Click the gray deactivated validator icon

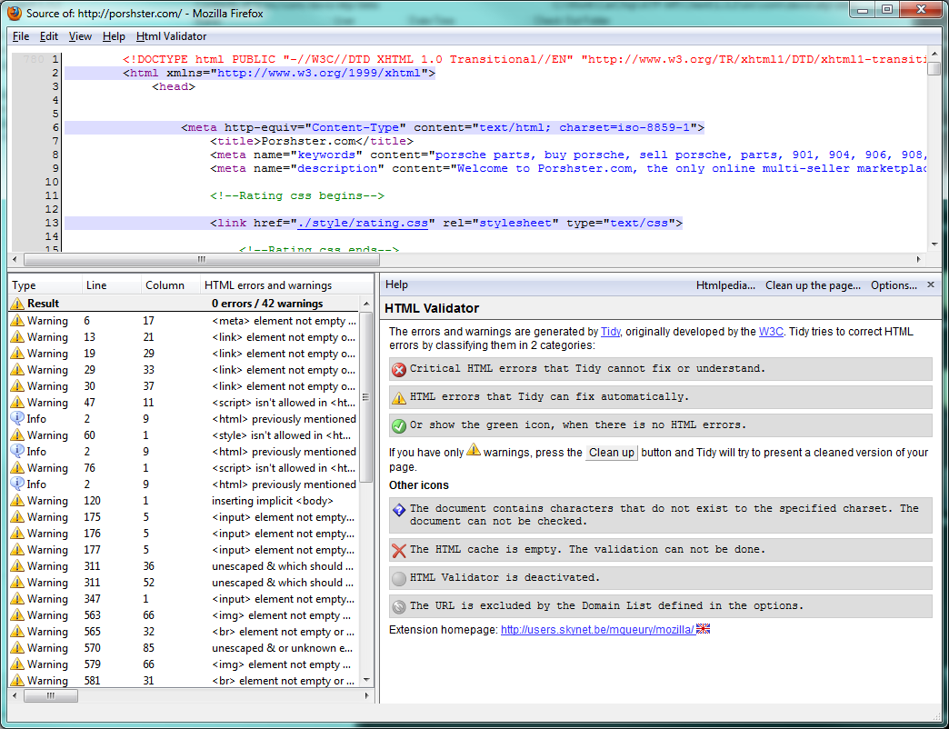pyautogui.click(x=399, y=578)
